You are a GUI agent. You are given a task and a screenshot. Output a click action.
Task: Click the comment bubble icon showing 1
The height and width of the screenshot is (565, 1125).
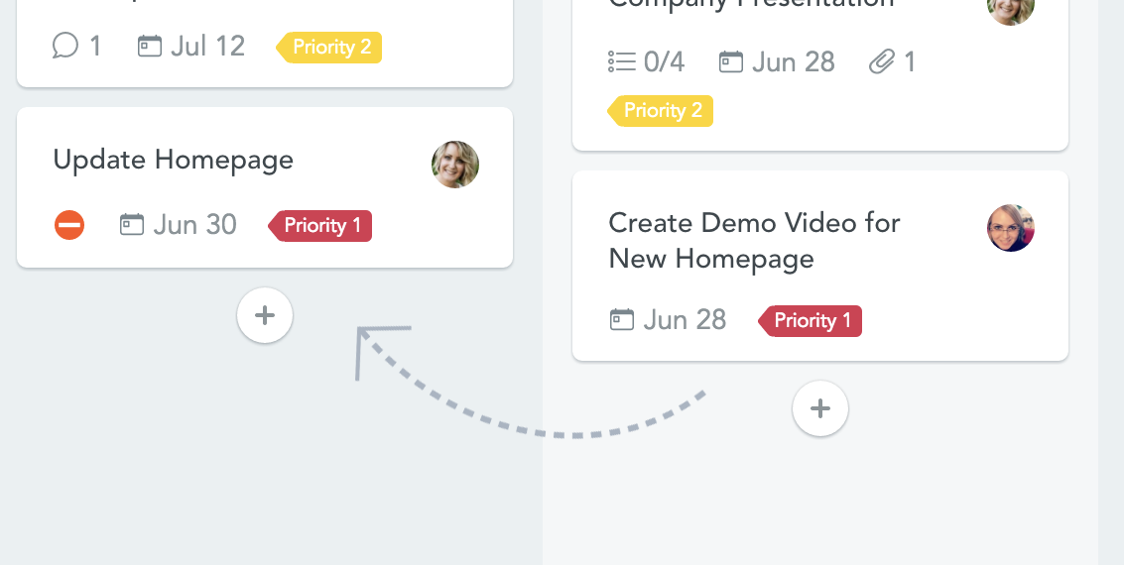(x=65, y=47)
